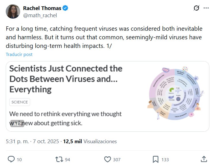
Task: Click the Rachel Thomas display name
Action: (x=42, y=8)
